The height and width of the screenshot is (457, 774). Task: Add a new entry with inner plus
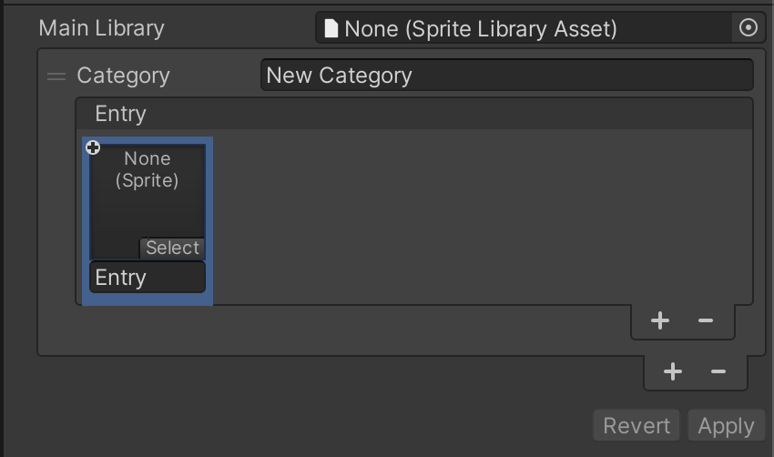click(660, 320)
